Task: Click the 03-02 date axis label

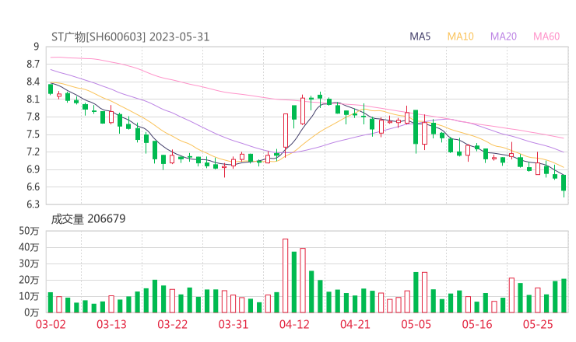Action: [51, 324]
